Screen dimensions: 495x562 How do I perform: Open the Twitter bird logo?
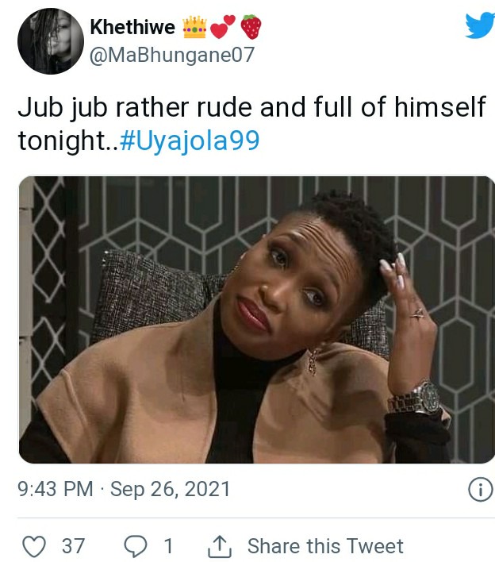coord(480,25)
